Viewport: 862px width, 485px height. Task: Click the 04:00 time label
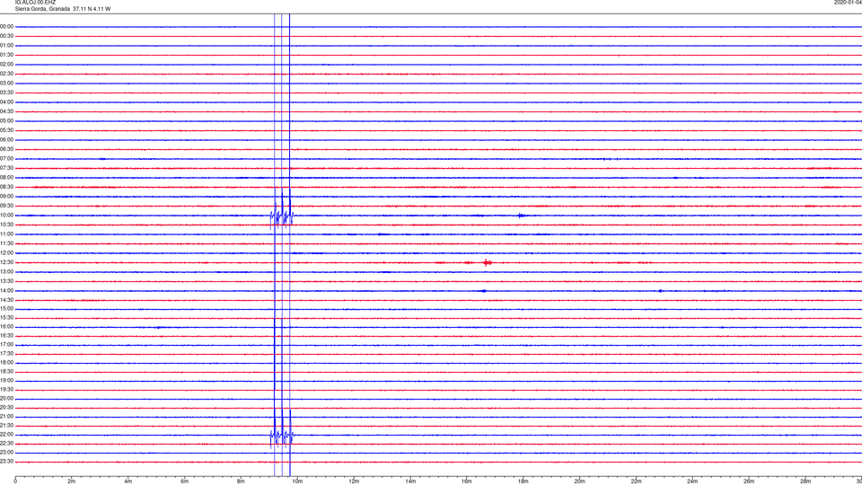pyautogui.click(x=6, y=102)
